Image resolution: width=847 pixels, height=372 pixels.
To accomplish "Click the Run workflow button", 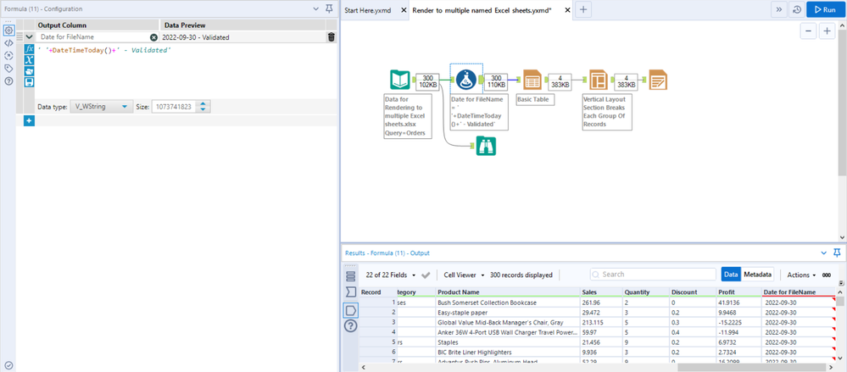I will click(x=825, y=9).
